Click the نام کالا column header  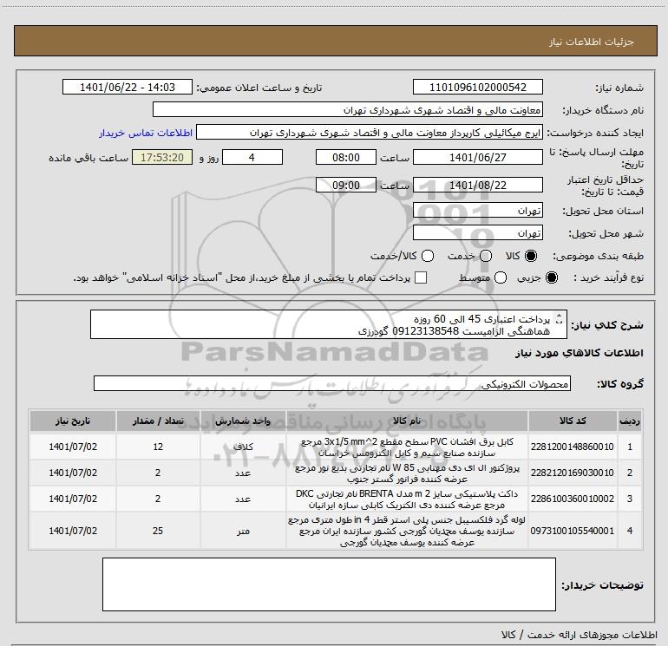click(407, 421)
